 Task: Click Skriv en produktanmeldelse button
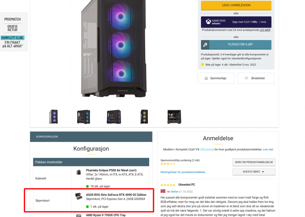click(x=254, y=162)
